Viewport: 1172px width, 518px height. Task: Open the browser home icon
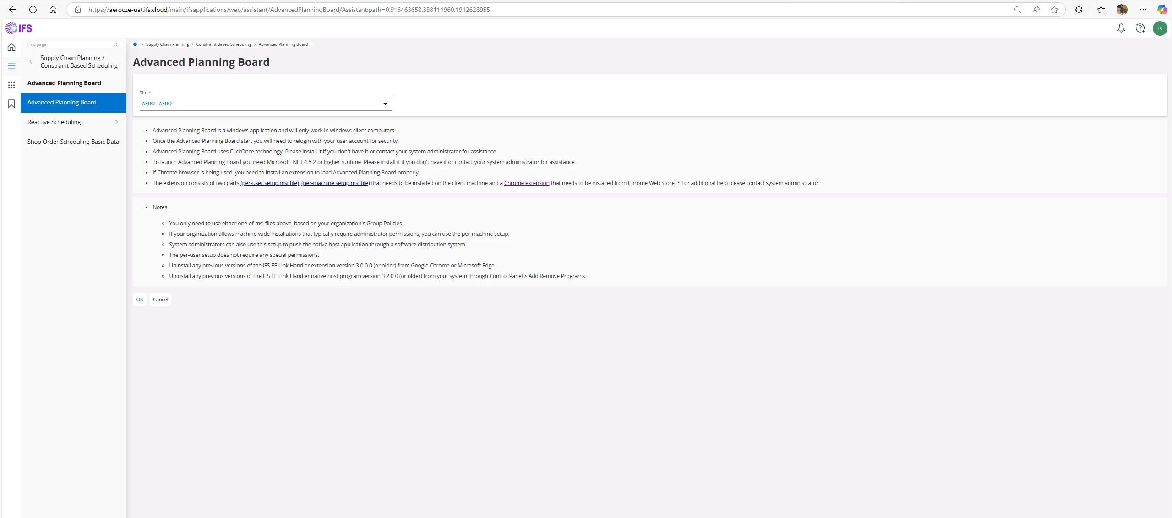pyautogui.click(x=53, y=10)
